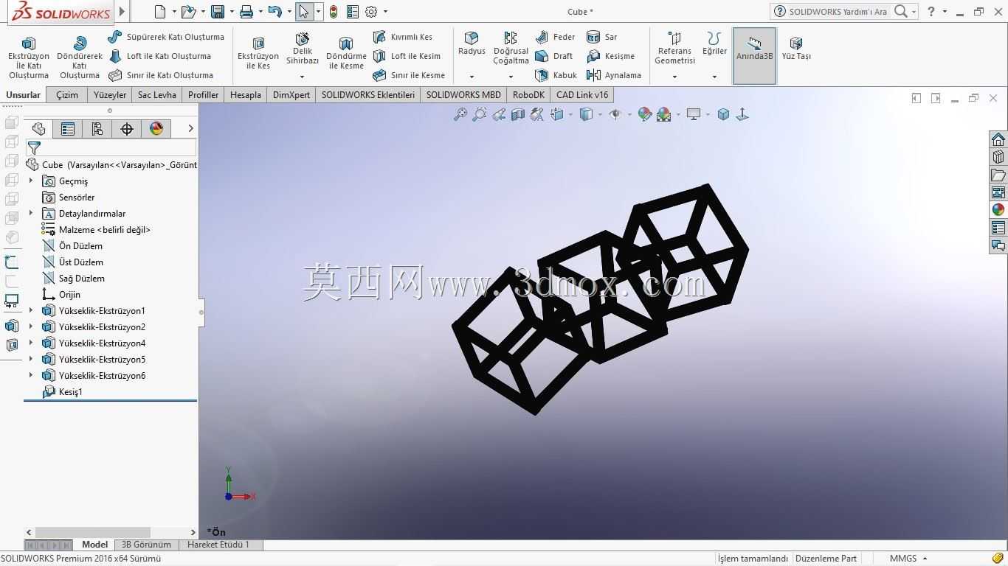
Task: Select Döndürme ile Kesme tool
Action: (x=346, y=53)
